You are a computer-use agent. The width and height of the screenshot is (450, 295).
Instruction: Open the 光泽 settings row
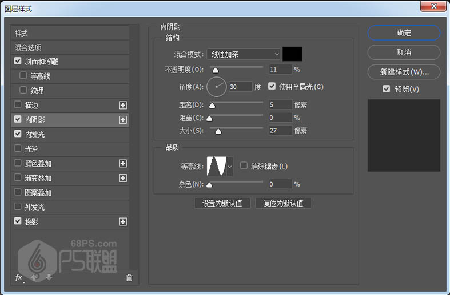pyautogui.click(x=70, y=149)
